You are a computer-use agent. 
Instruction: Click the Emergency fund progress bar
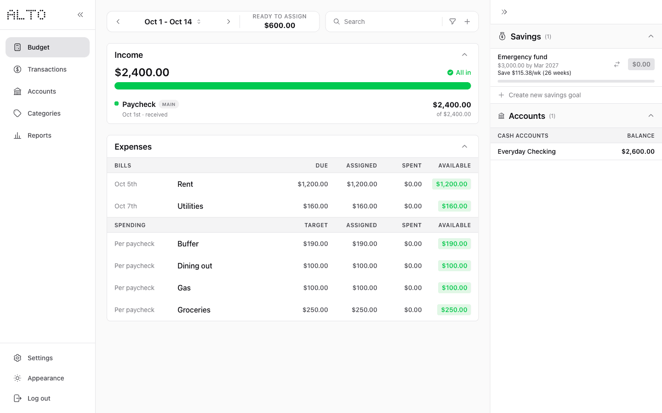576,81
